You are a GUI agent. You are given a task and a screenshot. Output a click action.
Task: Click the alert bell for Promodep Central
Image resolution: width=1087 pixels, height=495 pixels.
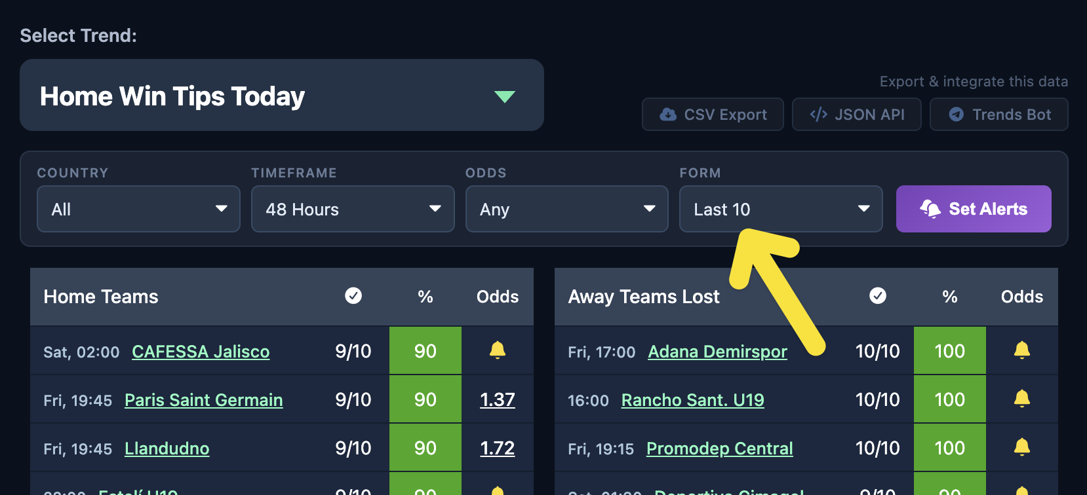click(x=1021, y=447)
